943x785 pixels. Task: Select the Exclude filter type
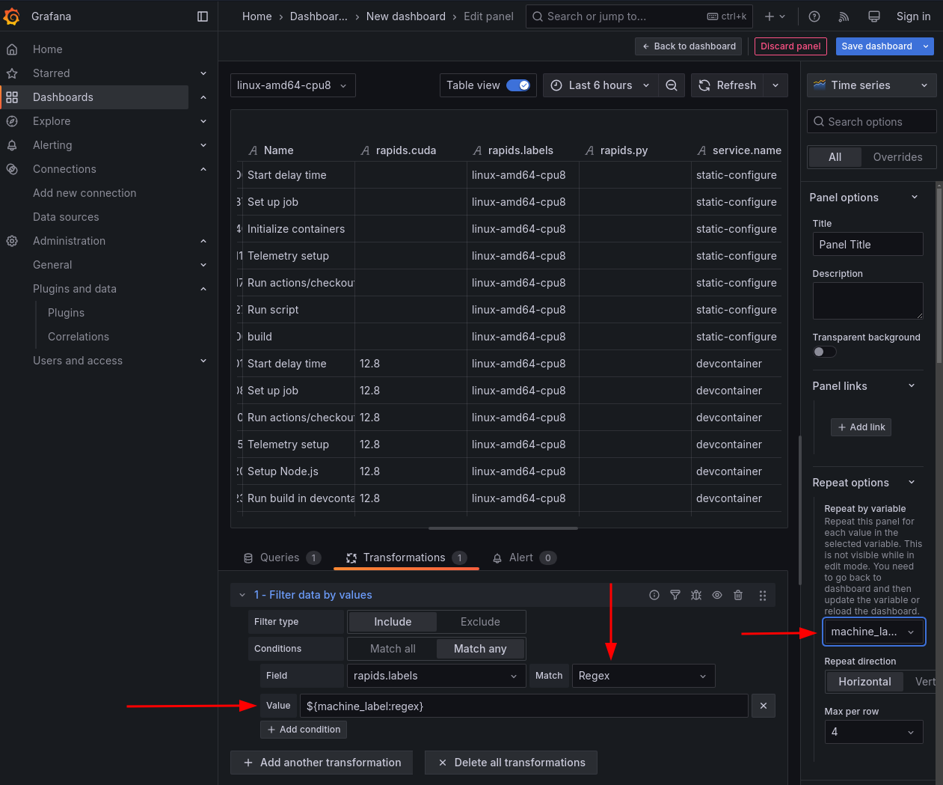[480, 622]
